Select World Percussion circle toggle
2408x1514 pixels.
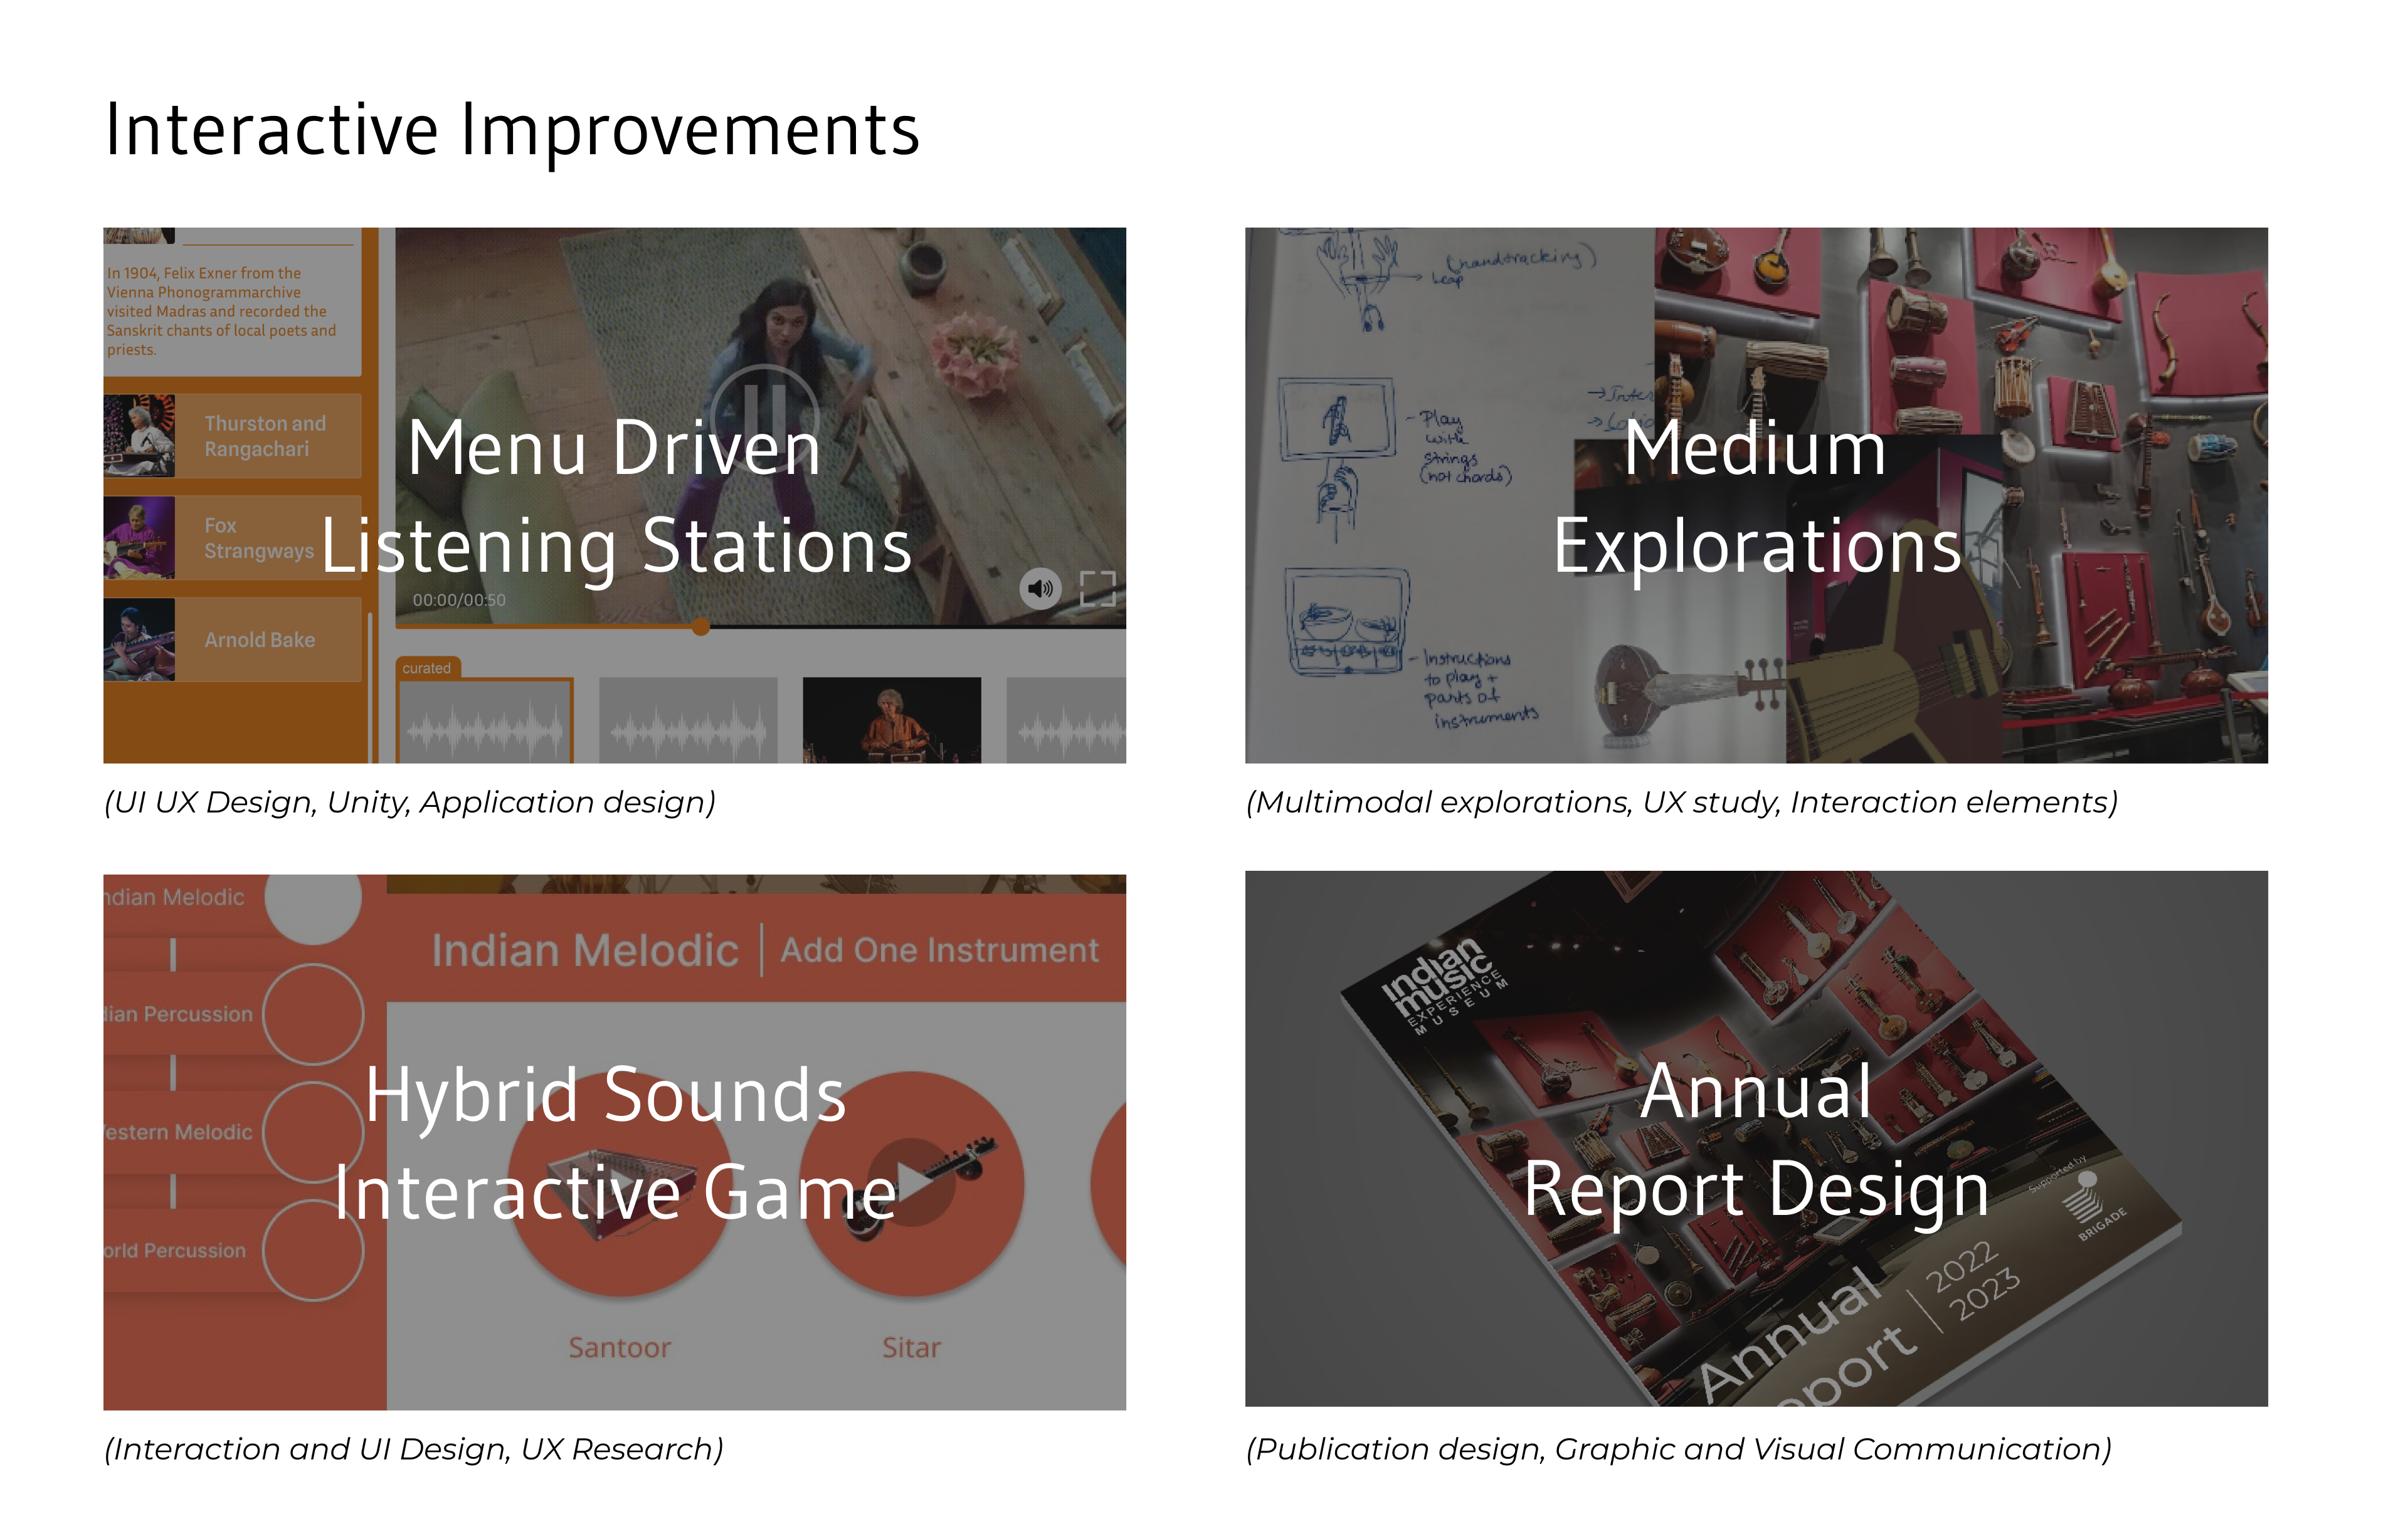tap(313, 1250)
